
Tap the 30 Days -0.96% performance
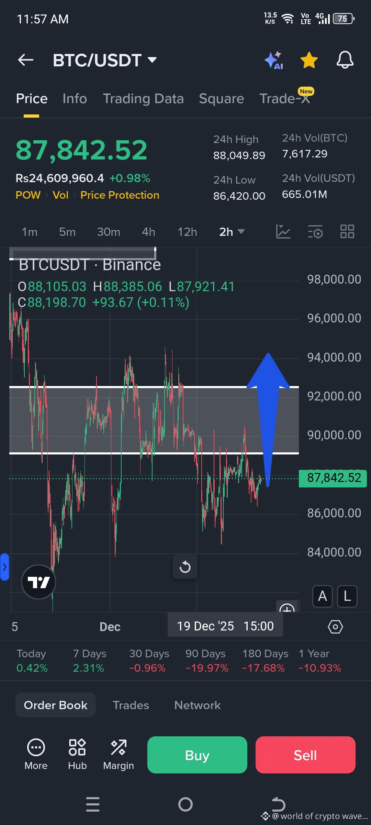[149, 661]
